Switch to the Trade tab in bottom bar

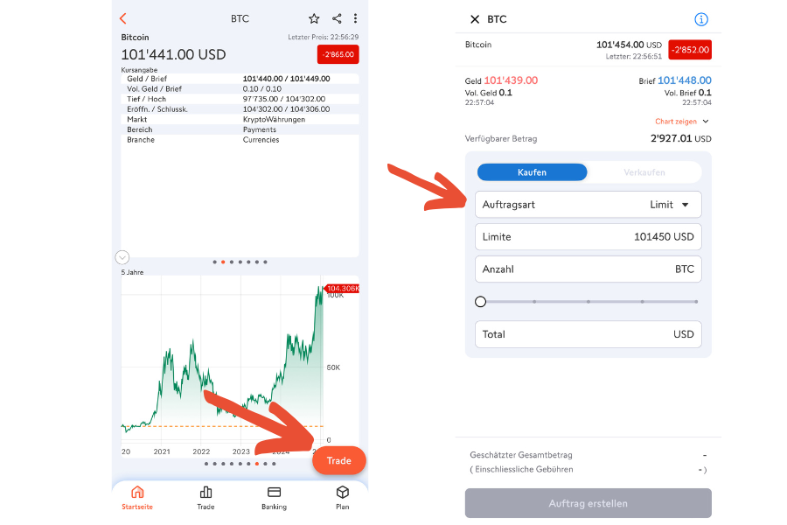click(205, 497)
